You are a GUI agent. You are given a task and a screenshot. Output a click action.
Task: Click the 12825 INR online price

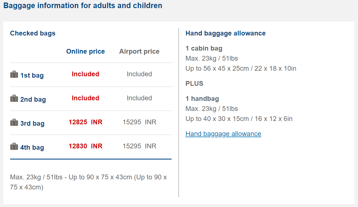tap(85, 122)
